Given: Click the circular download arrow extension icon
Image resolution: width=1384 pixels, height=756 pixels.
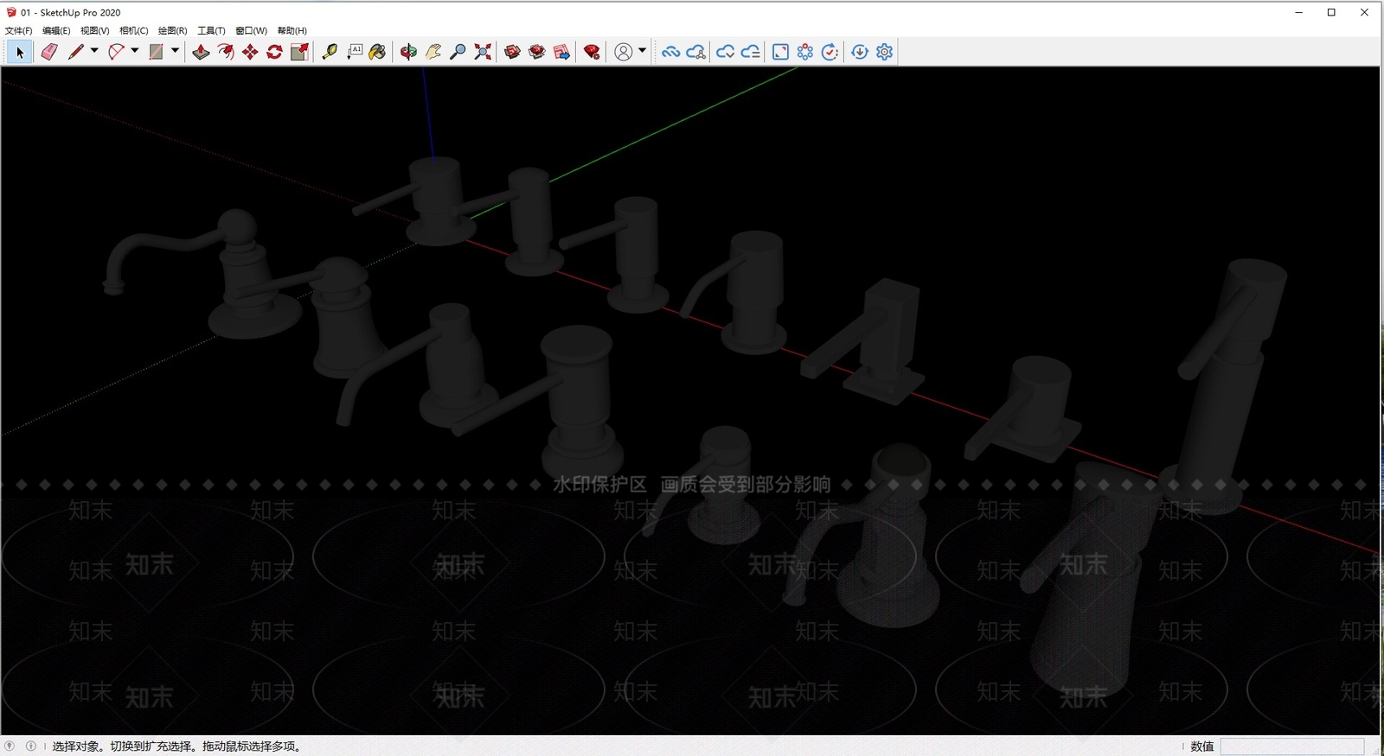Looking at the screenshot, I should click(859, 52).
